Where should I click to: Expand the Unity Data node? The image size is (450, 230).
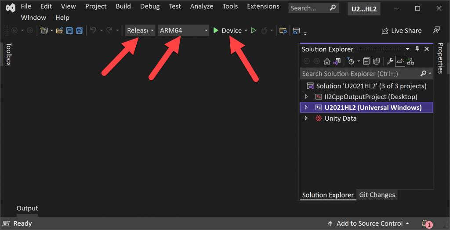coord(306,118)
